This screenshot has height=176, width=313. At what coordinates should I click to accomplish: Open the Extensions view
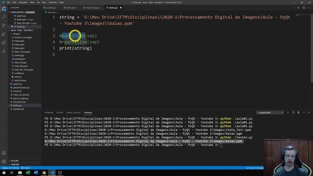[x=4, y=43]
